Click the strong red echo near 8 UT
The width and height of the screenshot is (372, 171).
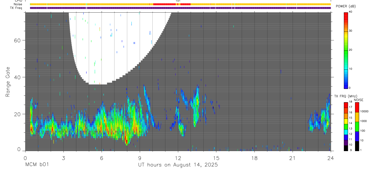(126, 139)
